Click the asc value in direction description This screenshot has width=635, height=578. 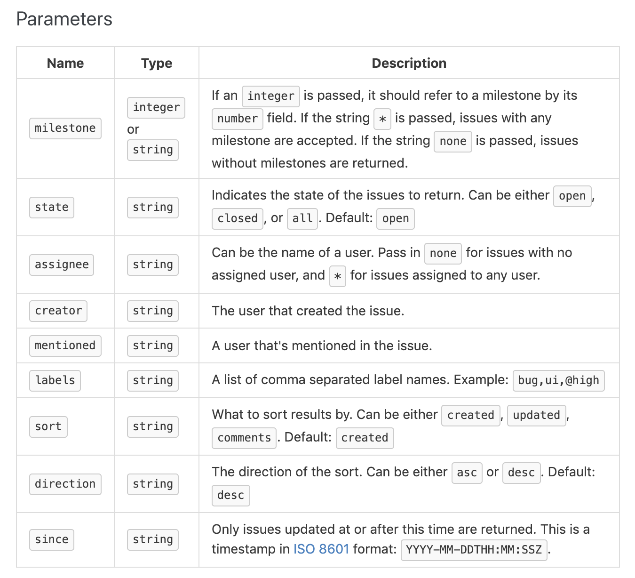coord(467,473)
